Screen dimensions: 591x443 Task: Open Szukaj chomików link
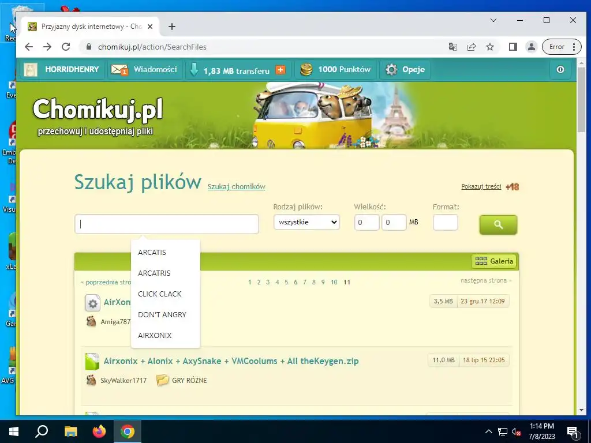(236, 186)
